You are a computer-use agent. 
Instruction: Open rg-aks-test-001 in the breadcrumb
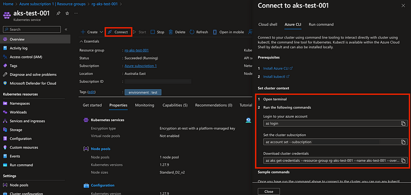coord(105,4)
